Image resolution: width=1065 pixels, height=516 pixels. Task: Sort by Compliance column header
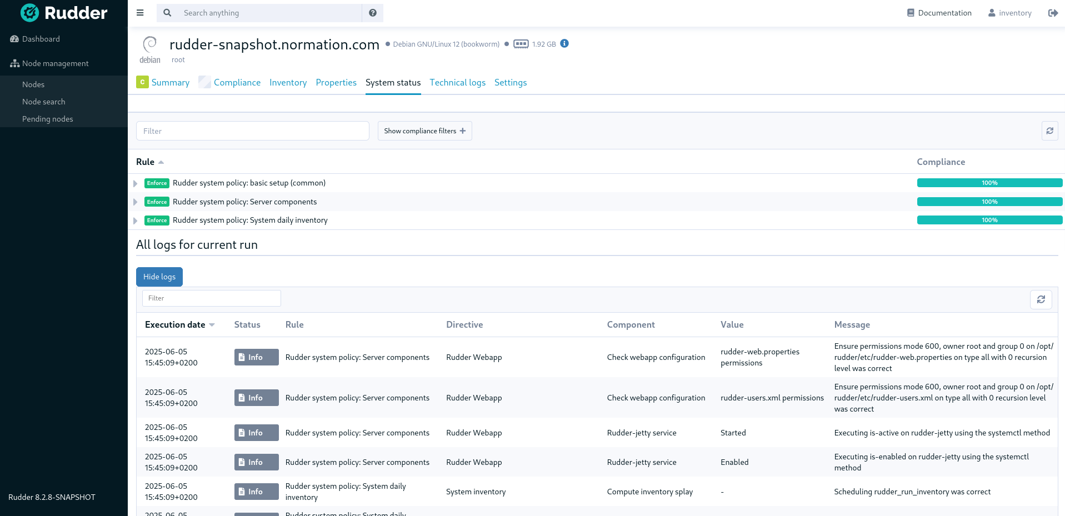[x=941, y=162]
